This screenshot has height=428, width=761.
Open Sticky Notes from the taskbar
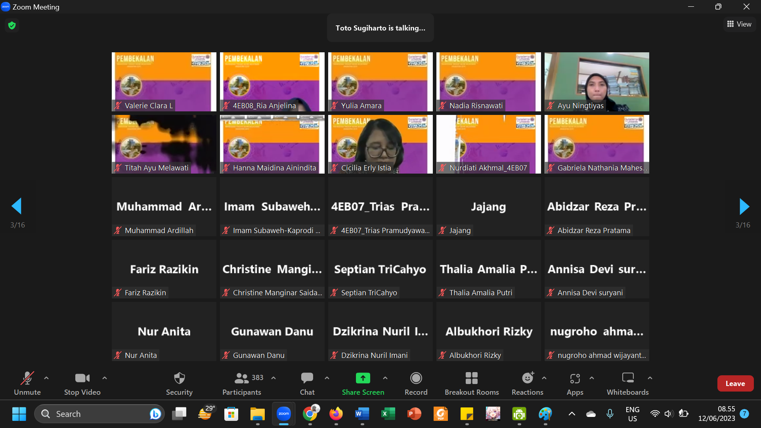pos(467,414)
